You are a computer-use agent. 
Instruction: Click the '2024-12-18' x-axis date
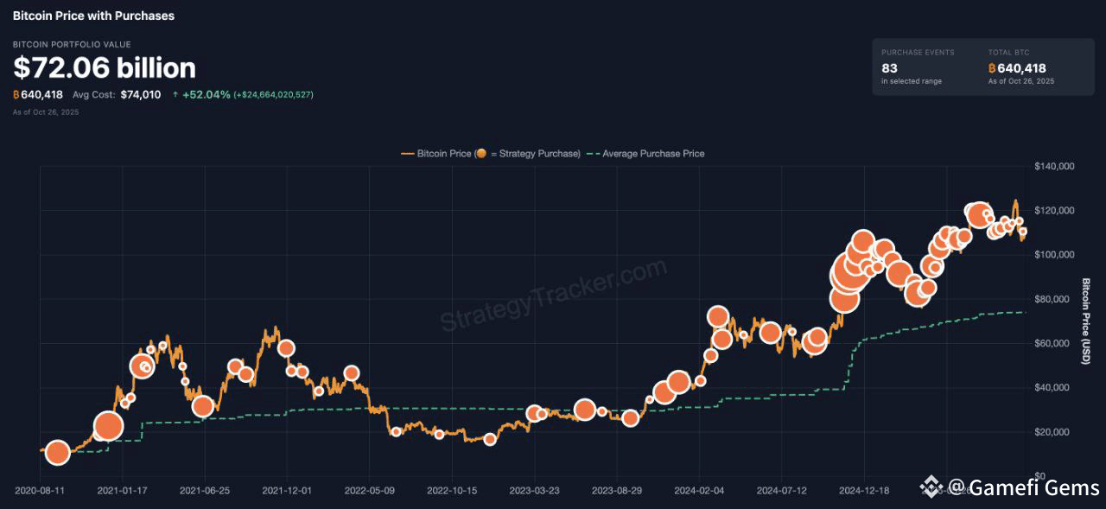pyautogui.click(x=865, y=490)
